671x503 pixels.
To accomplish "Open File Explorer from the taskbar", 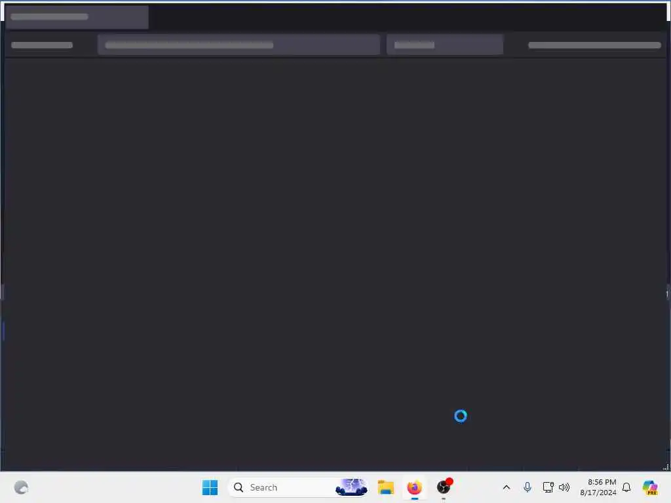I will coord(385,487).
